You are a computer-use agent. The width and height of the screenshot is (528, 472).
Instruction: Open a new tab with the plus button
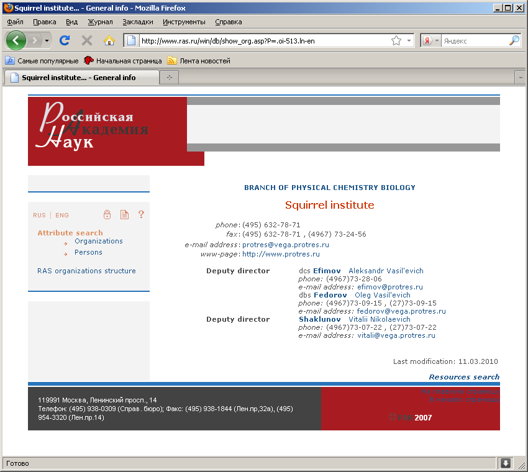pos(168,78)
